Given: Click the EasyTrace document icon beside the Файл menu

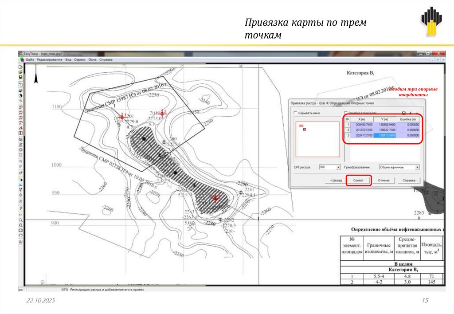Looking at the screenshot, I should pos(21,60).
